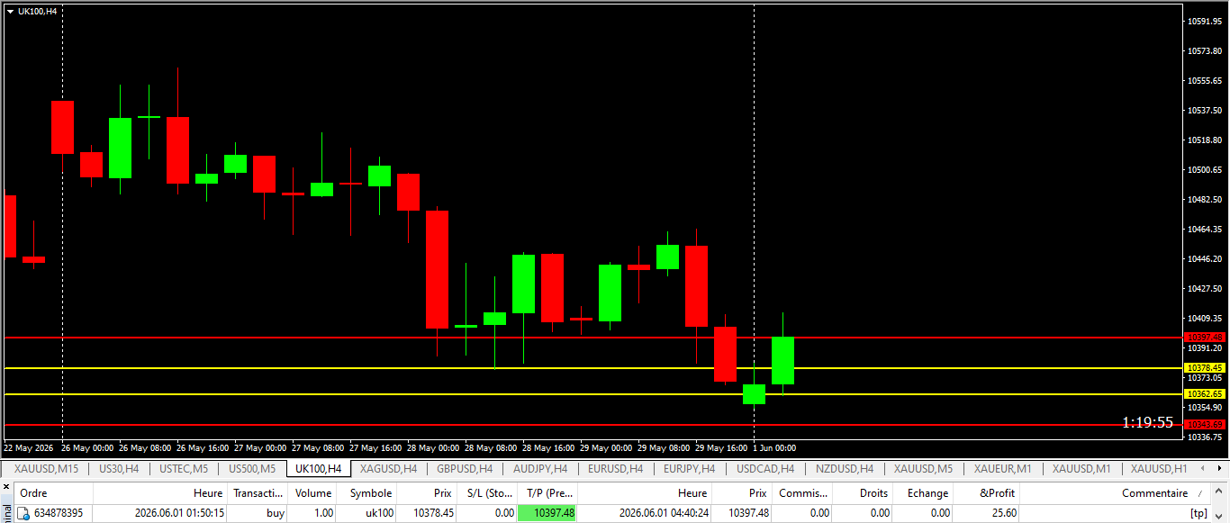Select the red 10397.48 price label on axis
The height and width of the screenshot is (523, 1230).
(1205, 338)
